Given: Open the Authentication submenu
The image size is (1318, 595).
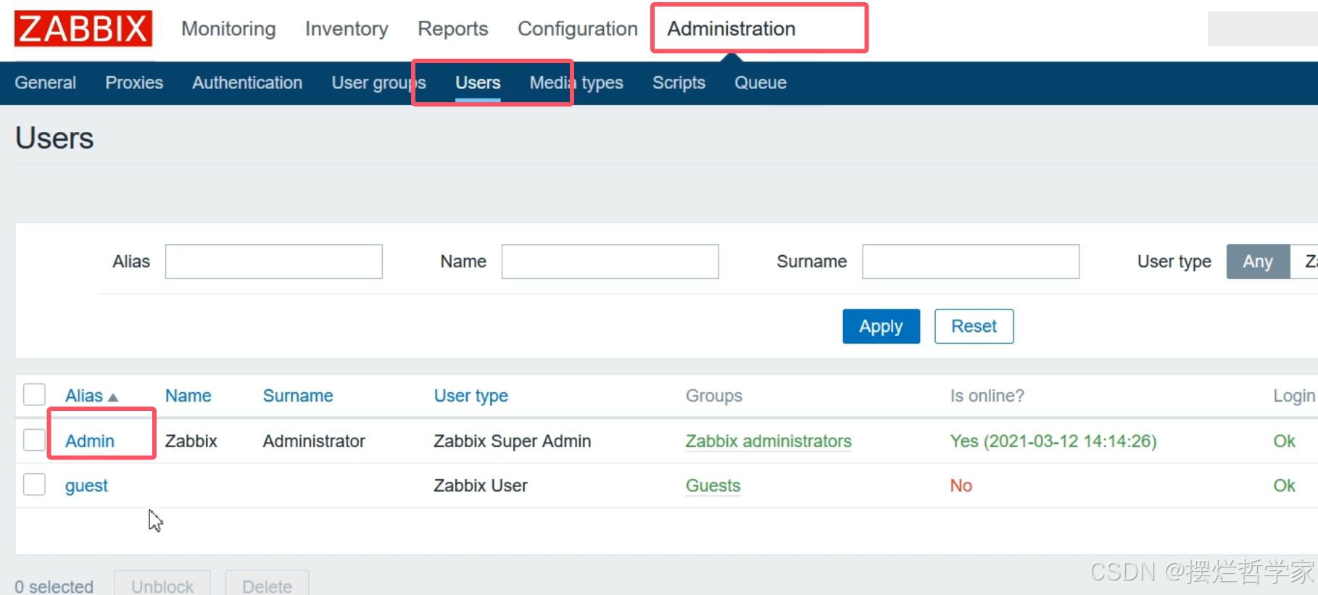Looking at the screenshot, I should pyautogui.click(x=247, y=83).
